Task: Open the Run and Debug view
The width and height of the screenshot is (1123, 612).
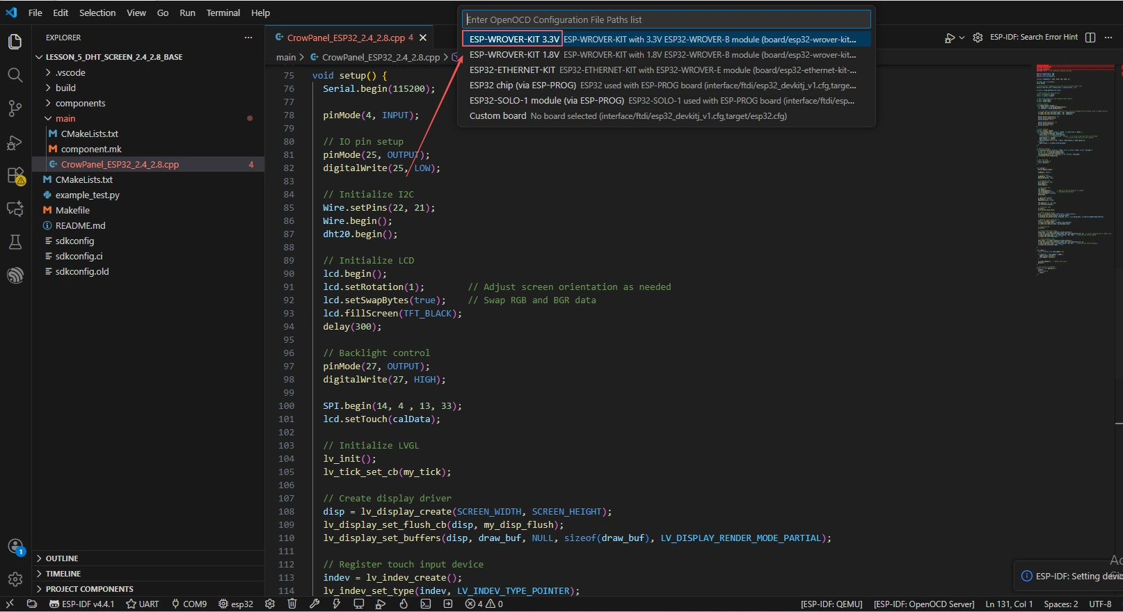Action: point(15,143)
